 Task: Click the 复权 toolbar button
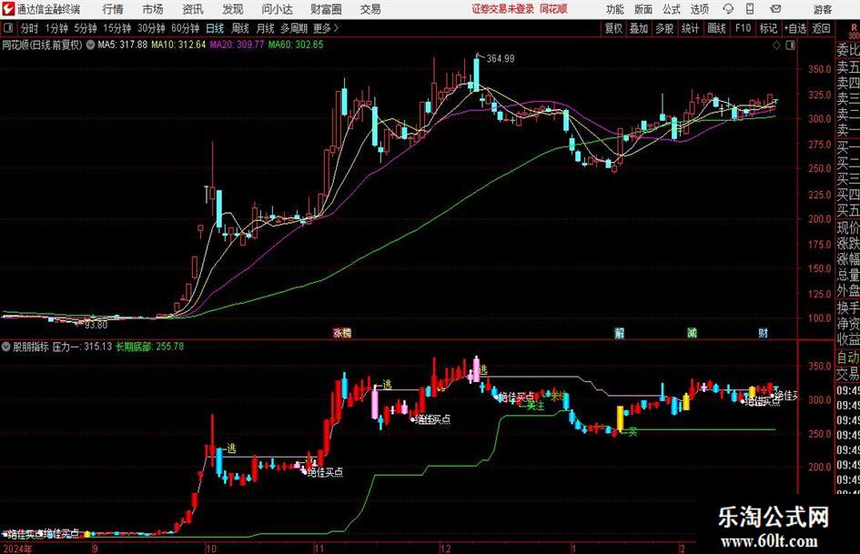[x=613, y=28]
